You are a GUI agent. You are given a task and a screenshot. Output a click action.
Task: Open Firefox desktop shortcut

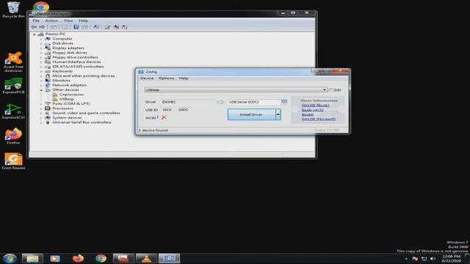pyautogui.click(x=13, y=136)
